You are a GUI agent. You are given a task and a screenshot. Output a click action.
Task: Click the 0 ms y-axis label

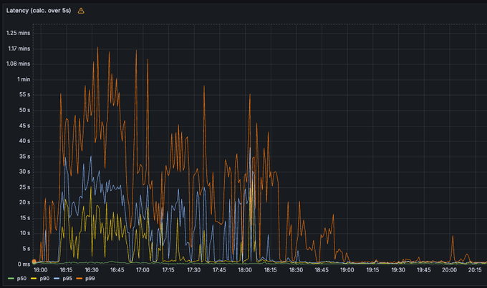click(x=24, y=264)
